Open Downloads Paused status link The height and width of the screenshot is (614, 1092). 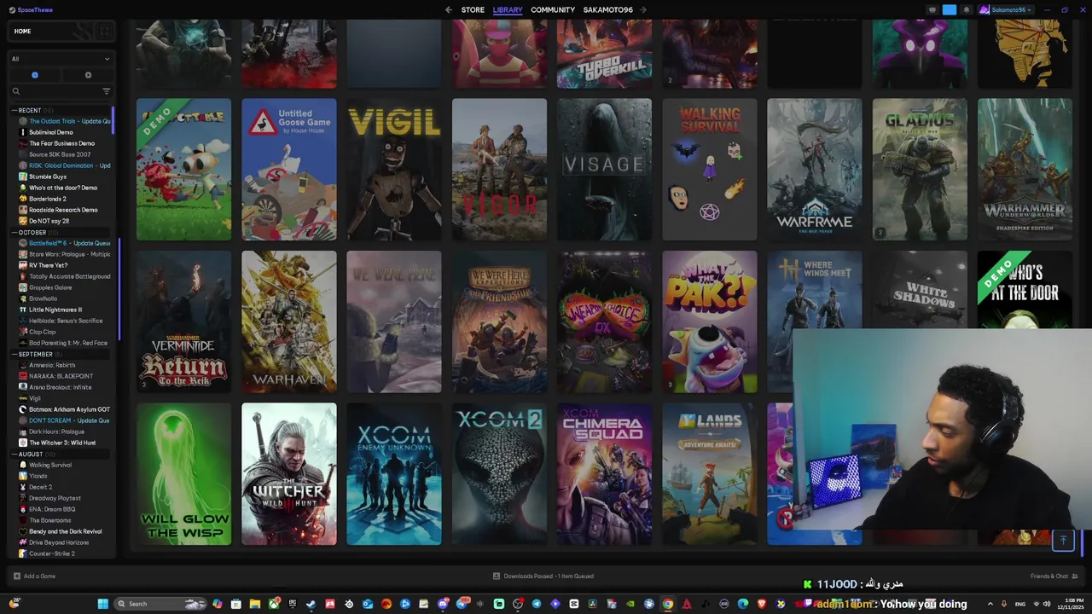tap(543, 576)
